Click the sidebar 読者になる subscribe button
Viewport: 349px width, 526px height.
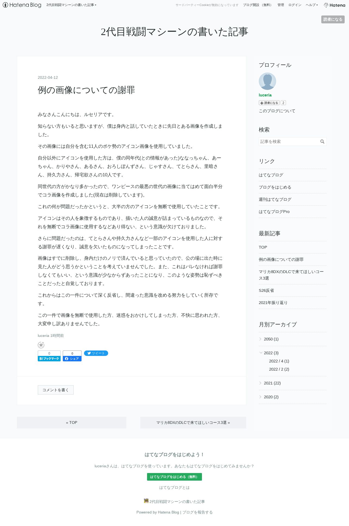269,103
